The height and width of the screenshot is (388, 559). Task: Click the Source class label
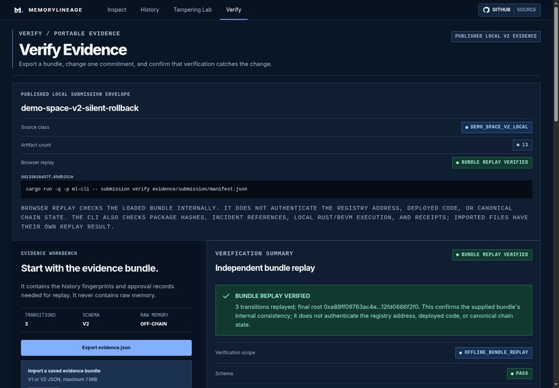click(x=35, y=127)
